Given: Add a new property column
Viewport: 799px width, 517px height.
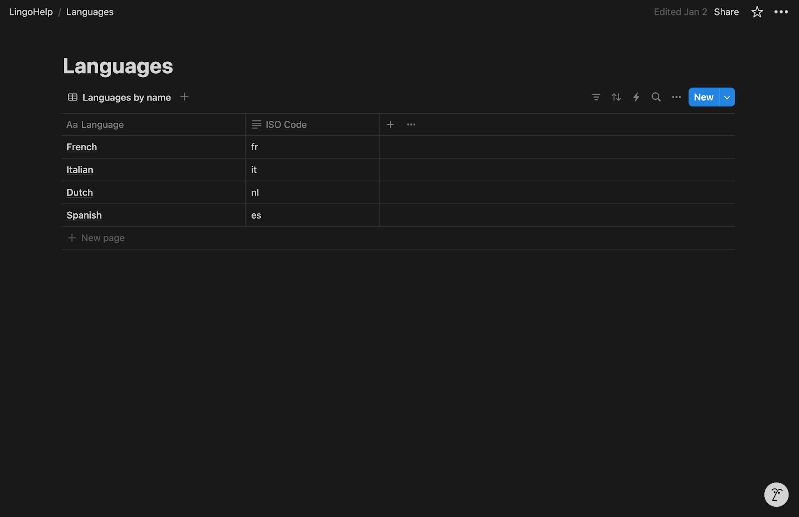Looking at the screenshot, I should point(390,125).
